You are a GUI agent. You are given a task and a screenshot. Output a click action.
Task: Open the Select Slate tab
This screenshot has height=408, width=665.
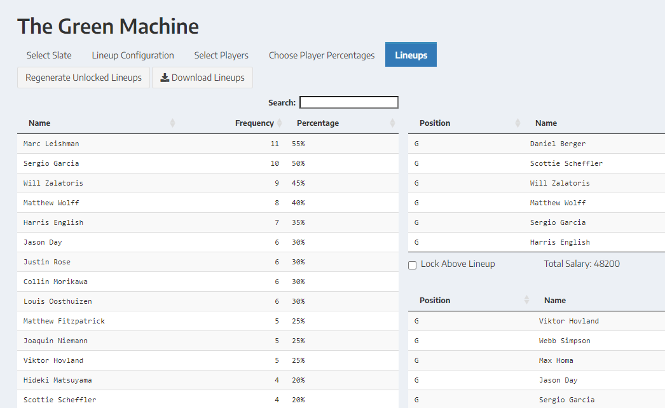(x=49, y=55)
